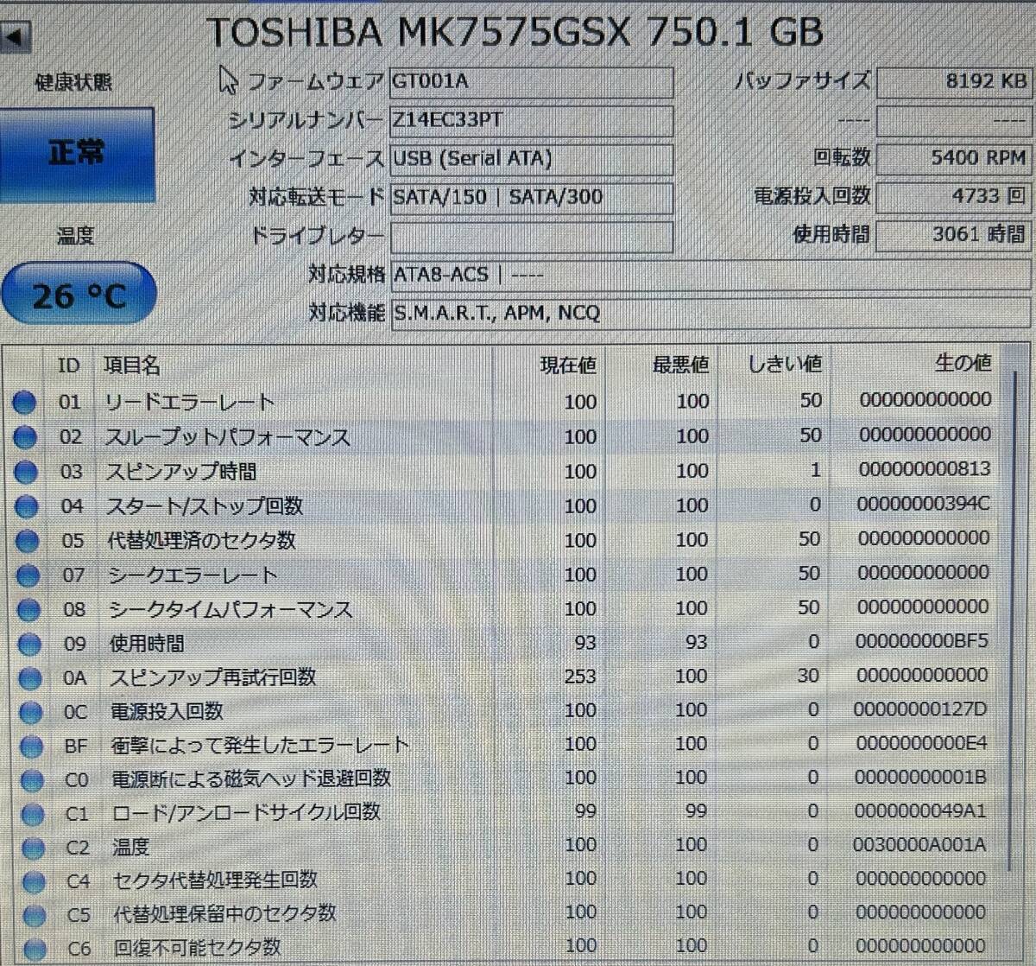The image size is (1036, 966).
Task: Click the power-on count field 4733 回
Action: [954, 197]
